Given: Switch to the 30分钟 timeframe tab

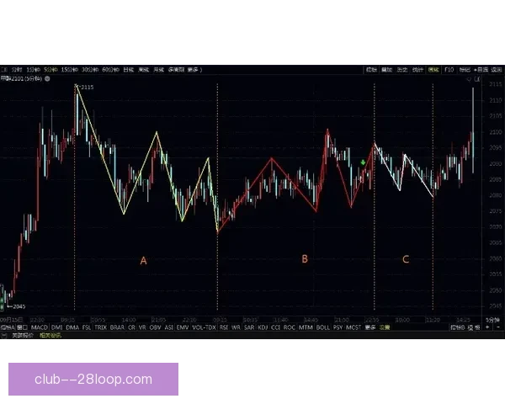Looking at the screenshot, I should 90,70.
